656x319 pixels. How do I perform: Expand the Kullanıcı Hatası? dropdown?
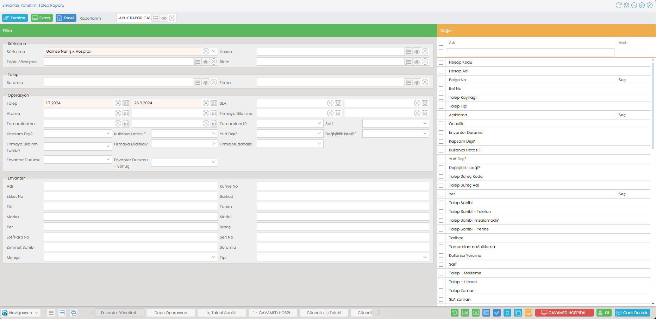(x=214, y=134)
